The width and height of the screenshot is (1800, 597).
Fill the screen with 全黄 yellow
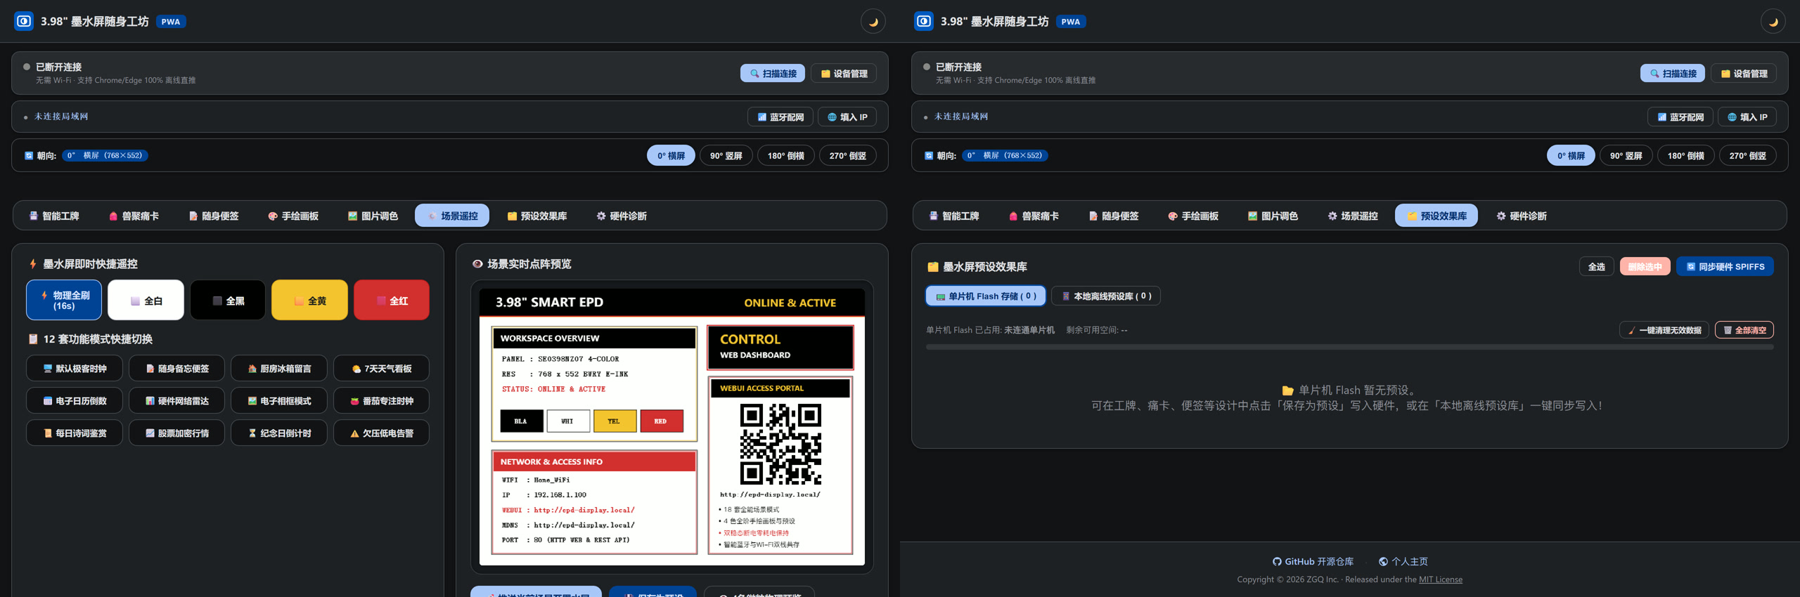point(310,300)
